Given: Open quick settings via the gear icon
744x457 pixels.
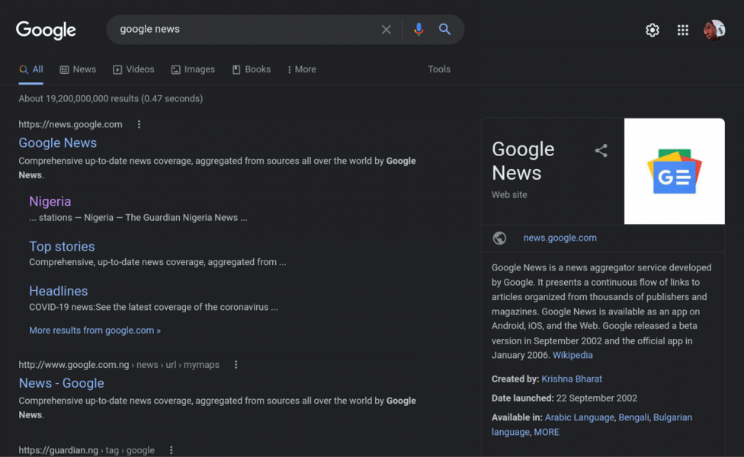Looking at the screenshot, I should (x=652, y=29).
